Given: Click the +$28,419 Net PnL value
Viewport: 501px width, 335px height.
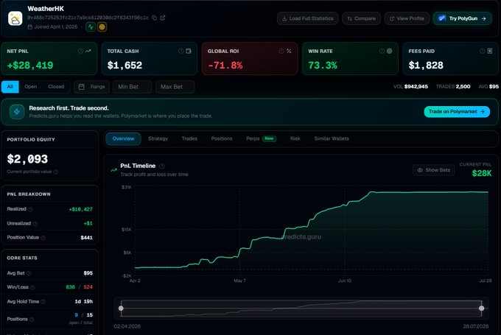Looking at the screenshot, I should [x=30, y=66].
